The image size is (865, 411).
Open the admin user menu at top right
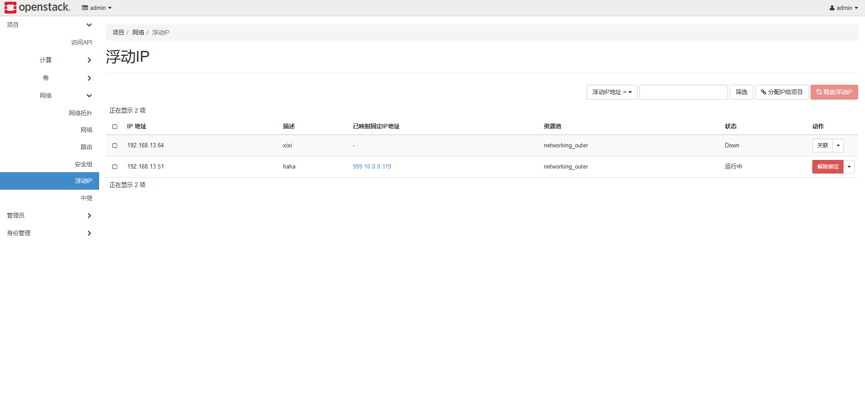click(843, 8)
